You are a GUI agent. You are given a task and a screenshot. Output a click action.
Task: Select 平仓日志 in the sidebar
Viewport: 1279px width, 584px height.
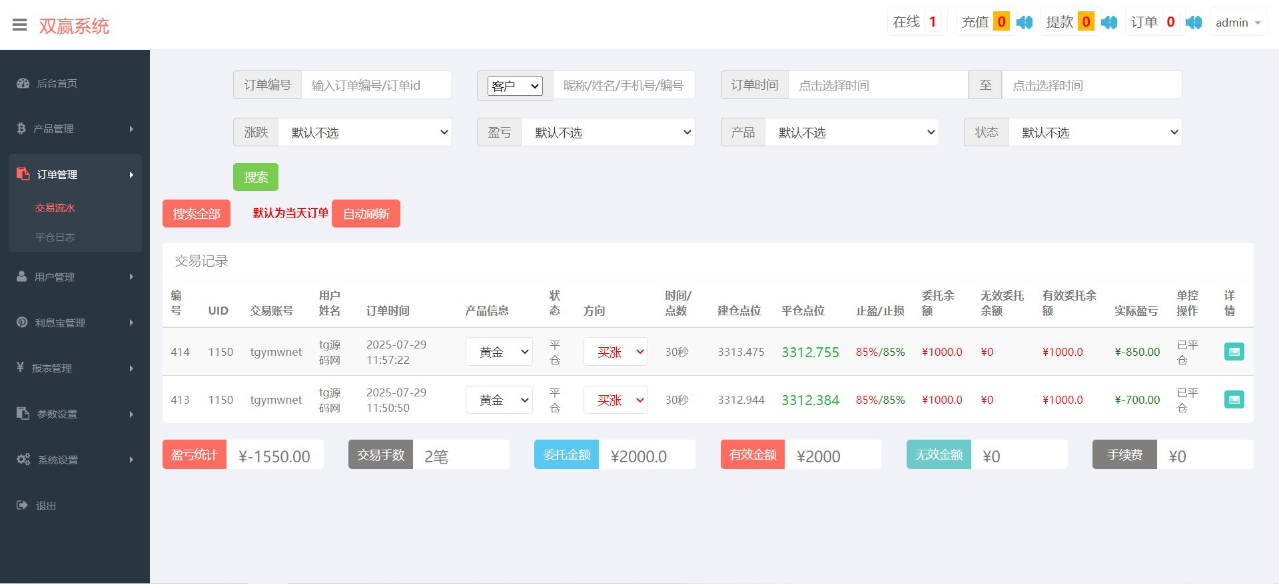[x=55, y=237]
